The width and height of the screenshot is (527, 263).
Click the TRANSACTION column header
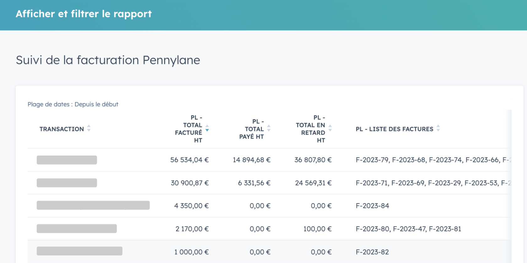[x=62, y=129]
